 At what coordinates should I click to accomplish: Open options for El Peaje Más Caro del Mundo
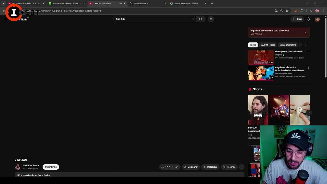point(308,52)
